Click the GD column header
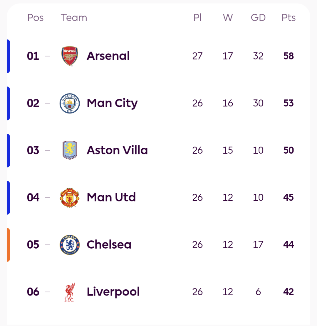317x326 pixels. [x=258, y=18]
